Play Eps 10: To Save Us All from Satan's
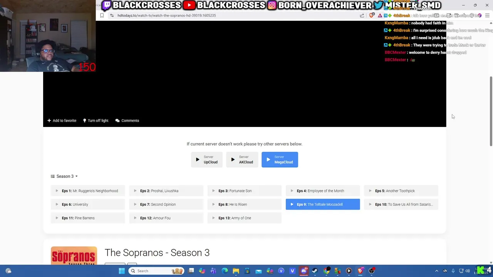The image size is (493, 277). (401, 204)
